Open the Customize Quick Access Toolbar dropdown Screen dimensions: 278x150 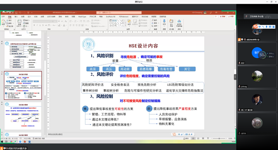tap(32, 12)
